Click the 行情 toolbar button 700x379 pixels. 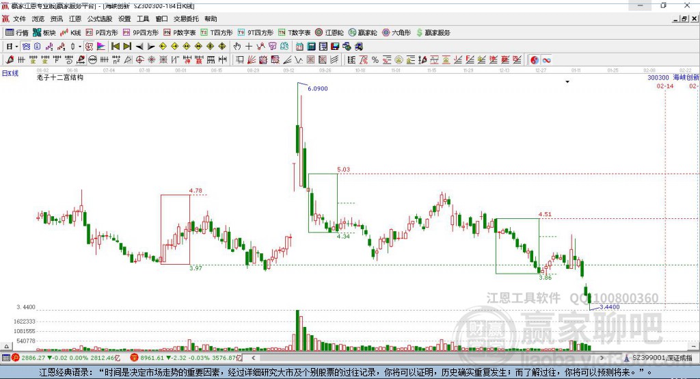point(17,33)
